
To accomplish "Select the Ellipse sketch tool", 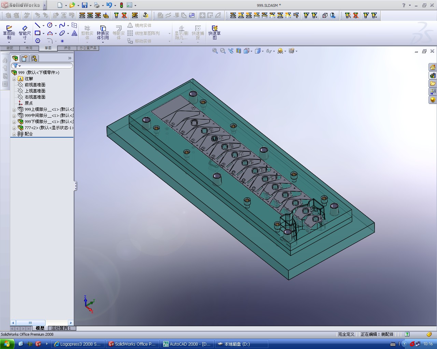I will point(62,33).
